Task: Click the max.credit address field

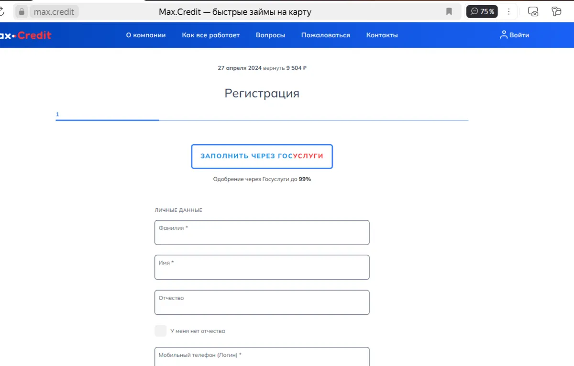Action: click(x=54, y=11)
